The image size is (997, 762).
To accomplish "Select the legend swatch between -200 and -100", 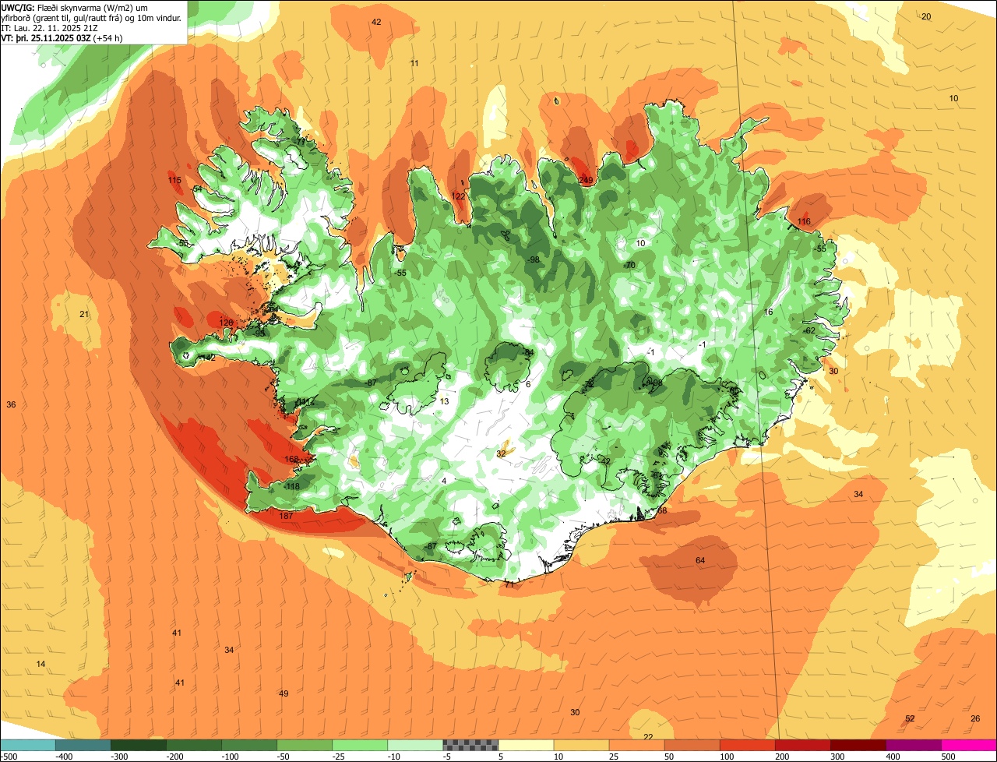I will coord(193,745).
